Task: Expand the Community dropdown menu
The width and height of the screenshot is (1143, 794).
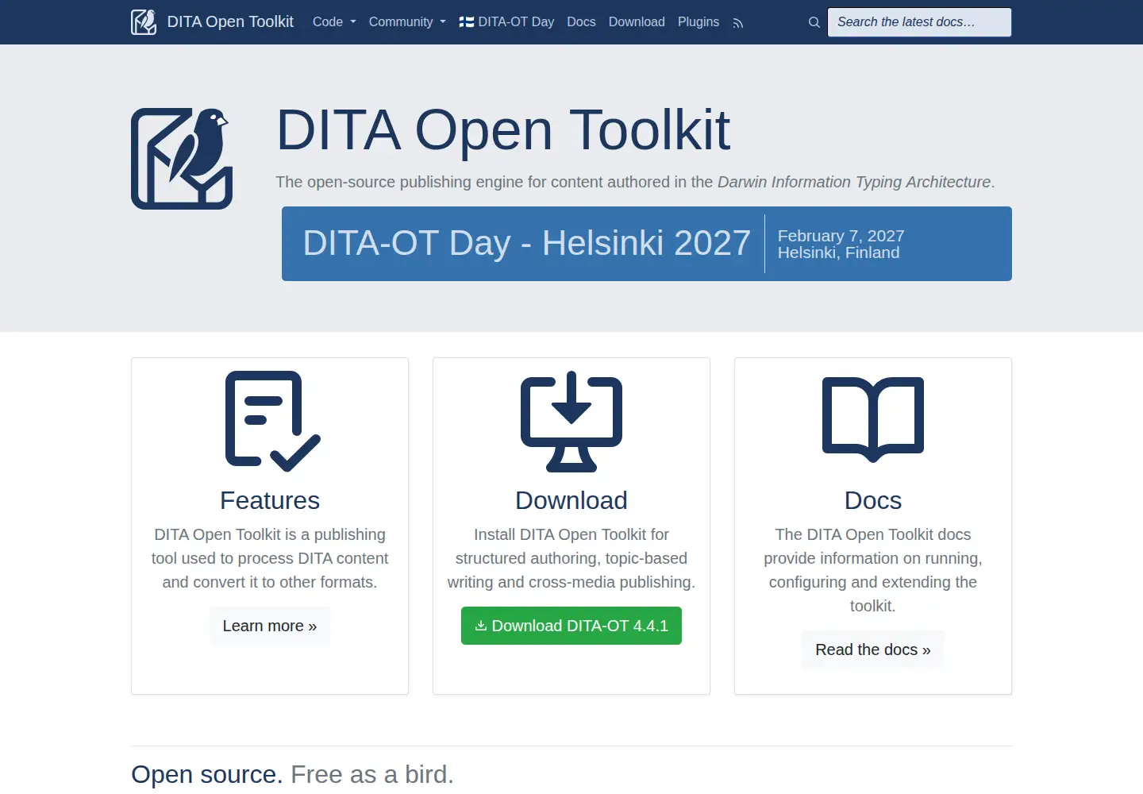Action: click(x=407, y=22)
